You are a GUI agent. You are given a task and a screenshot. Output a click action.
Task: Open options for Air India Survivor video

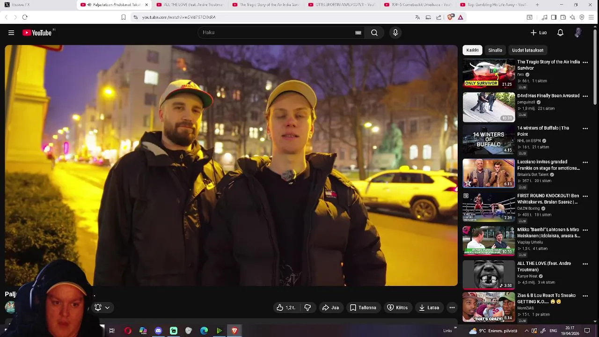[x=585, y=62]
